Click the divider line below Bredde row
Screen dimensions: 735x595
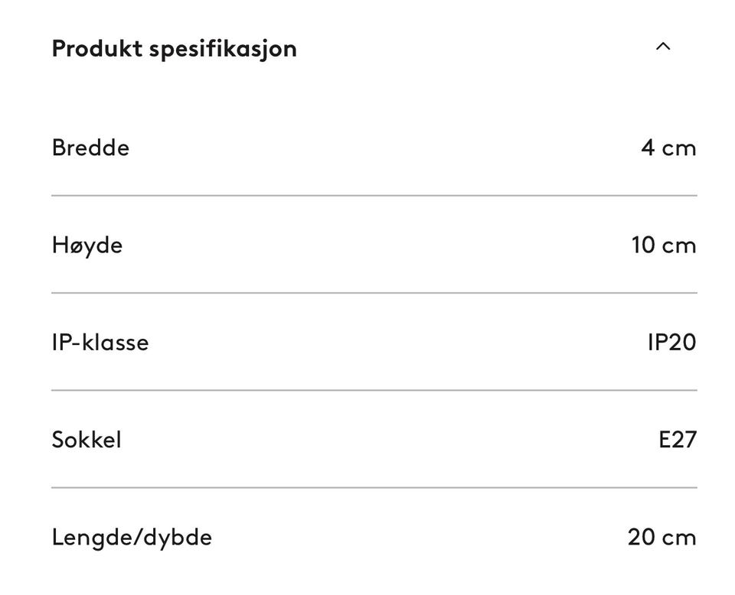(374, 196)
